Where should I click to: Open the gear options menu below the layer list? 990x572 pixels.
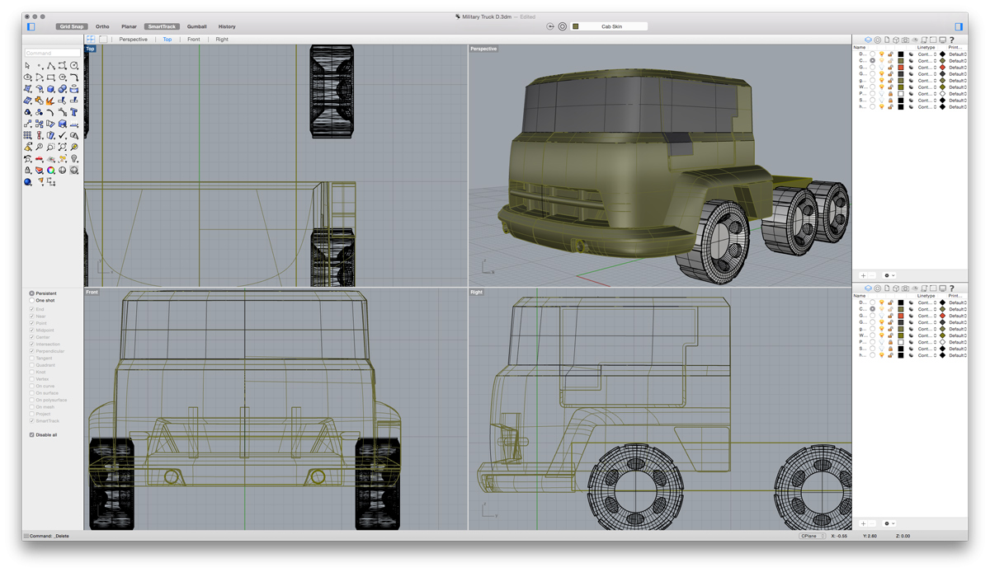click(887, 275)
